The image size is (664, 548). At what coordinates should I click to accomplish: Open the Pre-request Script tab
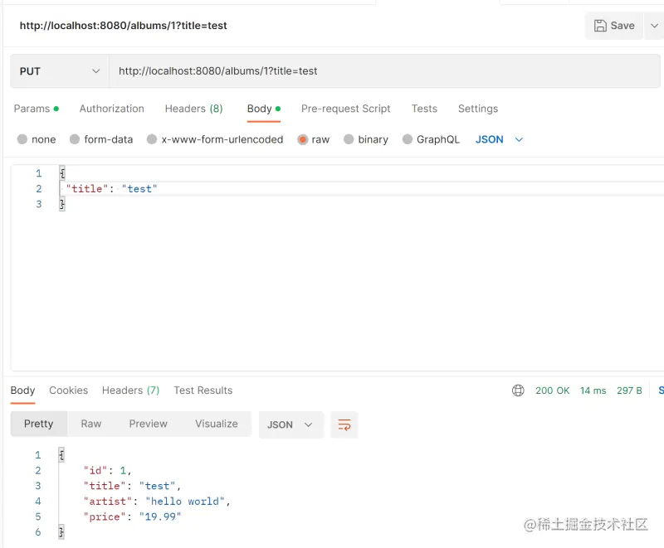click(345, 109)
